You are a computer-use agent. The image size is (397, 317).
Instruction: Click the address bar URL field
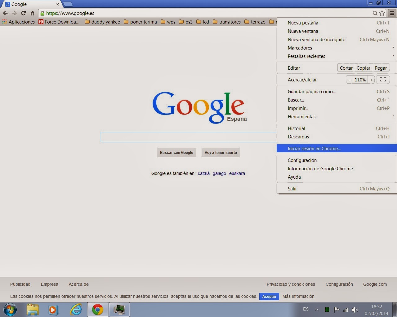(x=208, y=13)
